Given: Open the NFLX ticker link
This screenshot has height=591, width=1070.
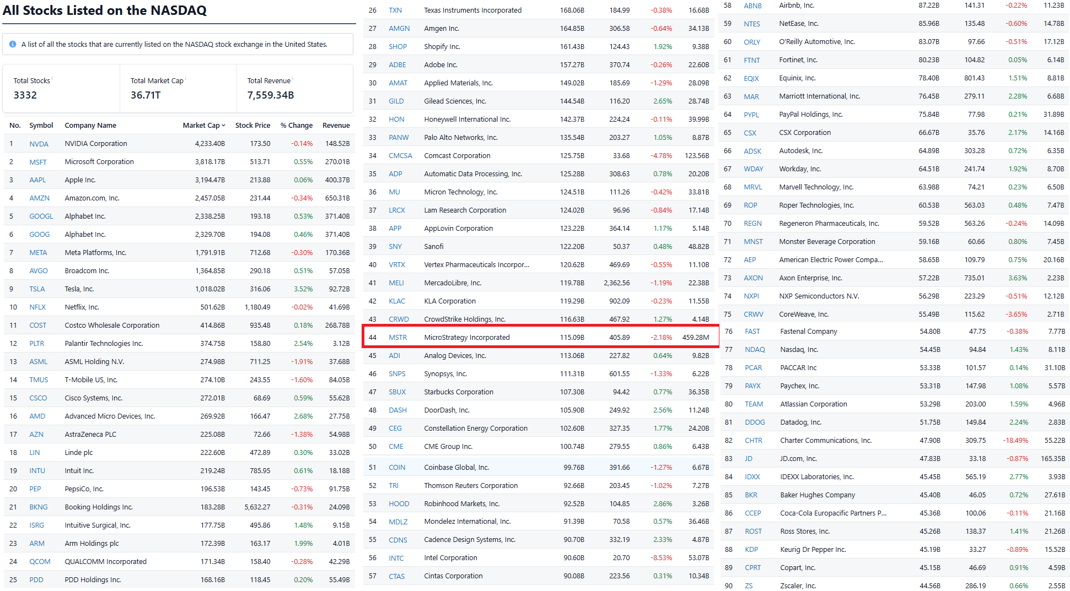Looking at the screenshot, I should click(38, 307).
